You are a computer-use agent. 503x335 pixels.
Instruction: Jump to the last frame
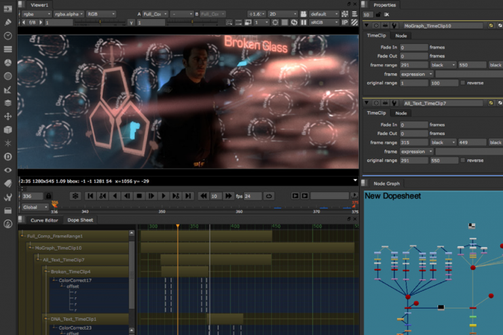pyautogui.click(x=189, y=196)
